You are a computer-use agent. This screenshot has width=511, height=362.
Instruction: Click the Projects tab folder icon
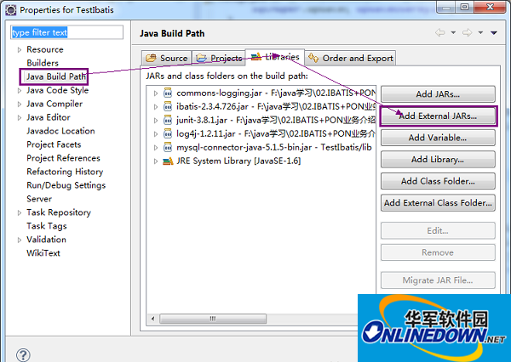(201, 59)
